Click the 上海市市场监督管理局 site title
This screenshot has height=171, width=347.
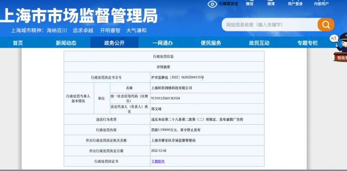point(79,16)
